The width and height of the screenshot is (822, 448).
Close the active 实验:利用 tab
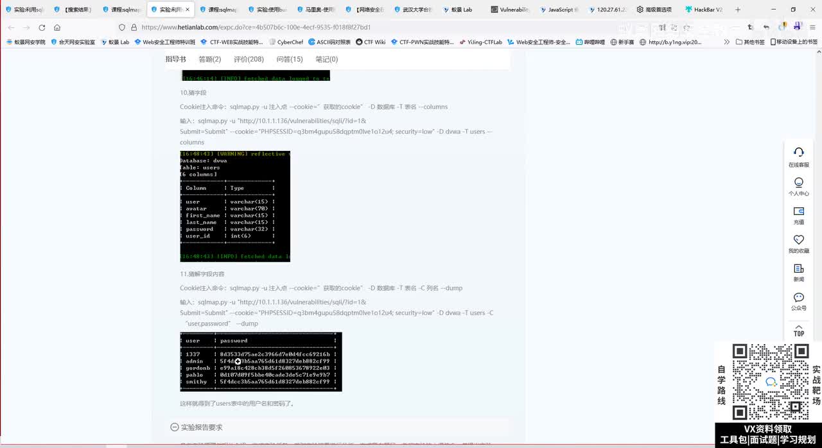[x=188, y=10]
